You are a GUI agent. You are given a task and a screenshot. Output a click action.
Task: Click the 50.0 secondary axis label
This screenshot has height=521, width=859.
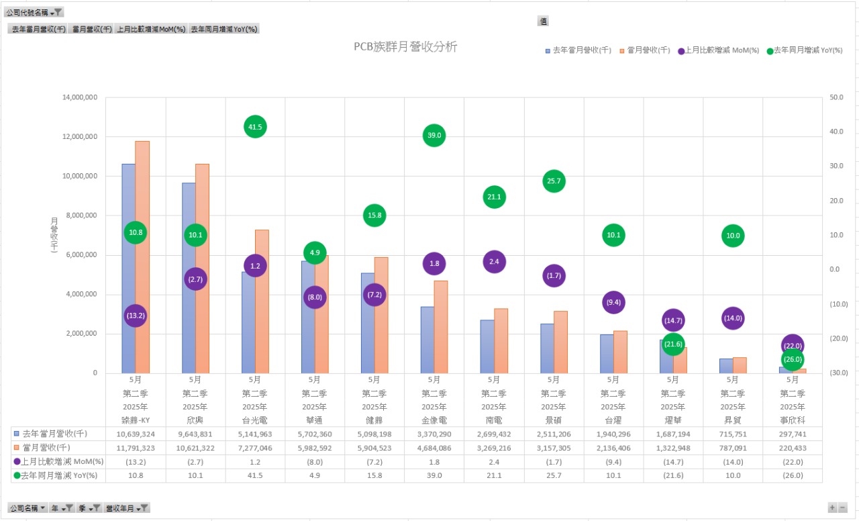[x=836, y=97]
